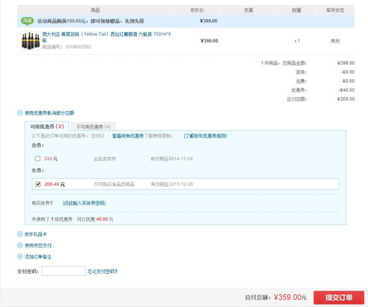
Task: Open the 了解京东优惠券规则 link
Action: (205, 136)
